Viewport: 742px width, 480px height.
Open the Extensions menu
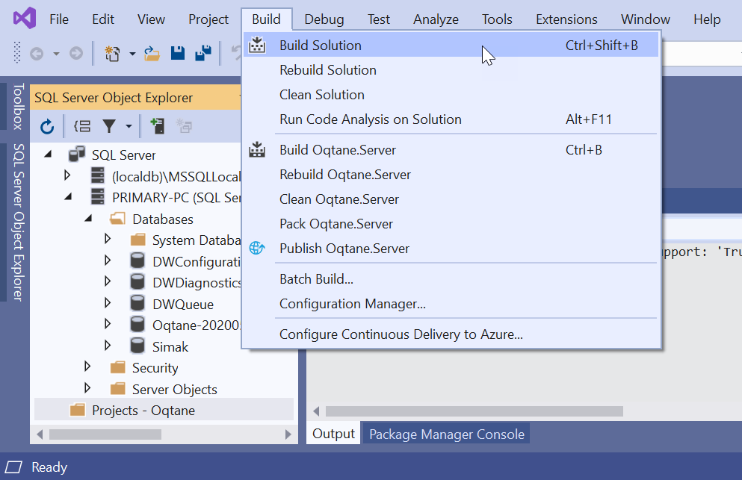pyautogui.click(x=566, y=19)
